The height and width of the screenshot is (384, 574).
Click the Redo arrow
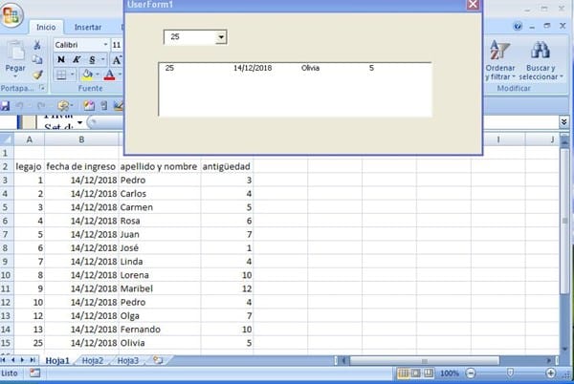[40, 106]
